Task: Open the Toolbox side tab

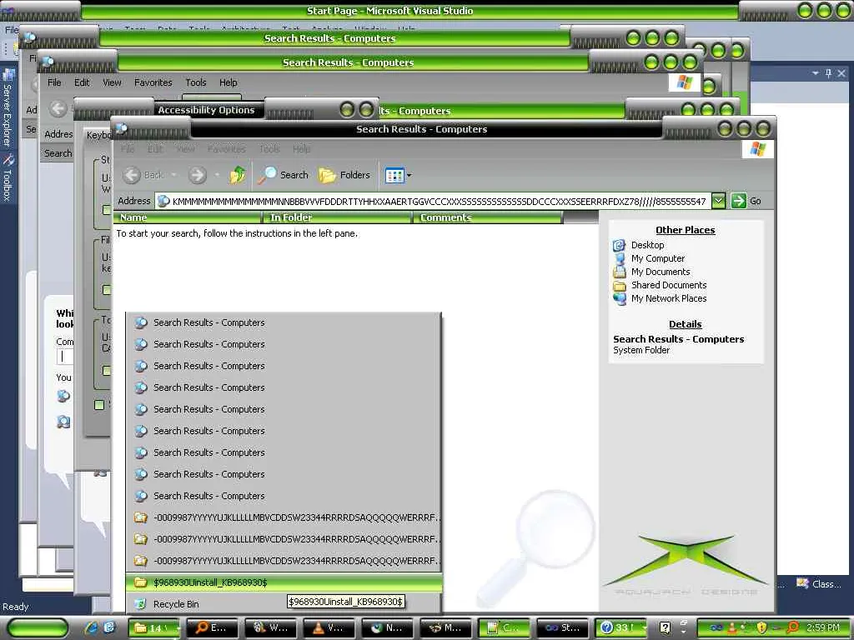Action: tap(8, 178)
